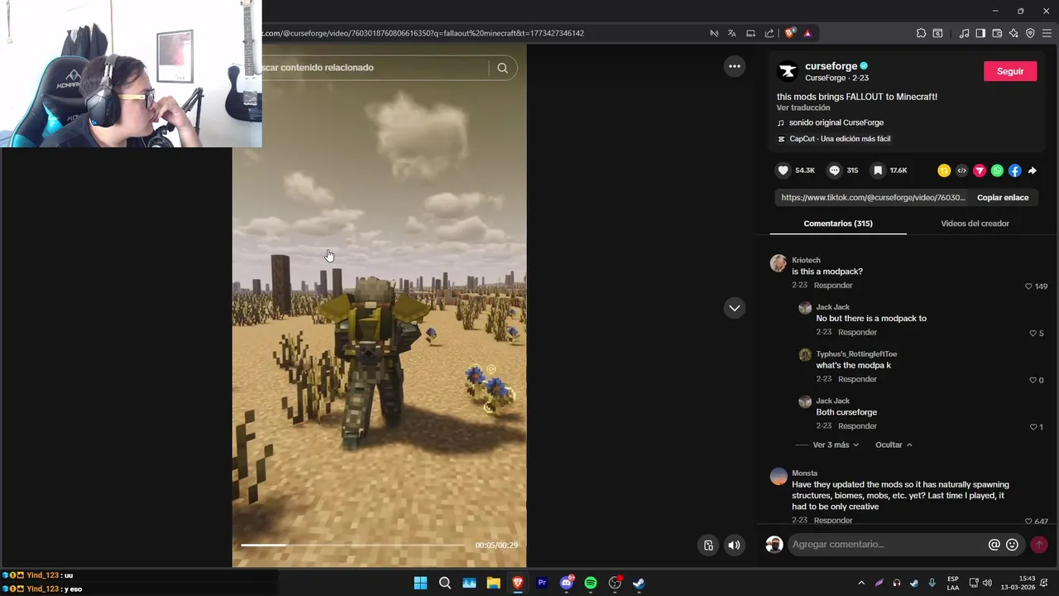Screen dimensions: 1059x596
Task: Open Premiere Pro from taskbar
Action: click(x=542, y=583)
